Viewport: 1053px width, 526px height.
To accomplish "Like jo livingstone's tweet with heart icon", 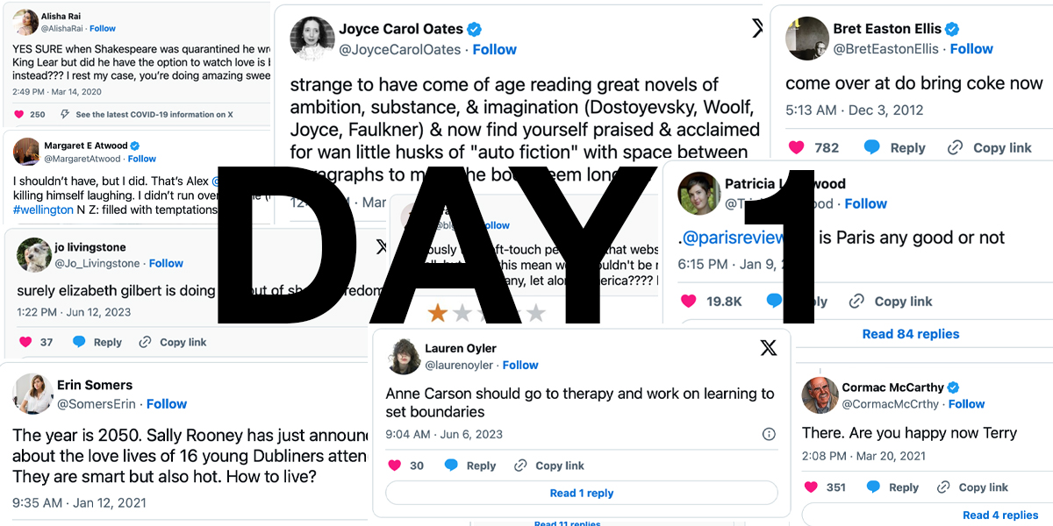I will (x=25, y=342).
